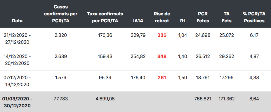Click the Risc de rebrot header
The image size is (271, 112).
coord(162,17)
